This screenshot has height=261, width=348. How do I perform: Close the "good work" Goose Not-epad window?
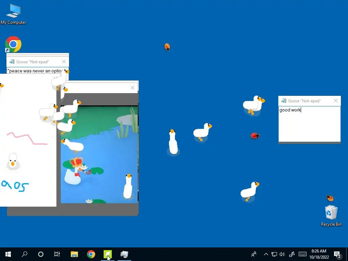335,101
